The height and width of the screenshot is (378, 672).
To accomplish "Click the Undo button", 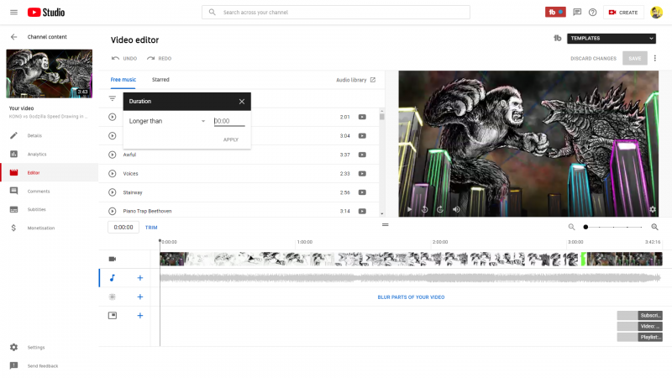I will pyautogui.click(x=124, y=58).
